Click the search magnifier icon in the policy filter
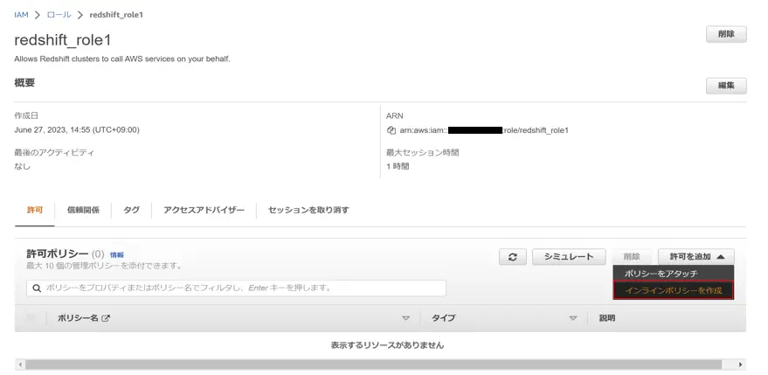This screenshot has height=375, width=768. (37, 288)
